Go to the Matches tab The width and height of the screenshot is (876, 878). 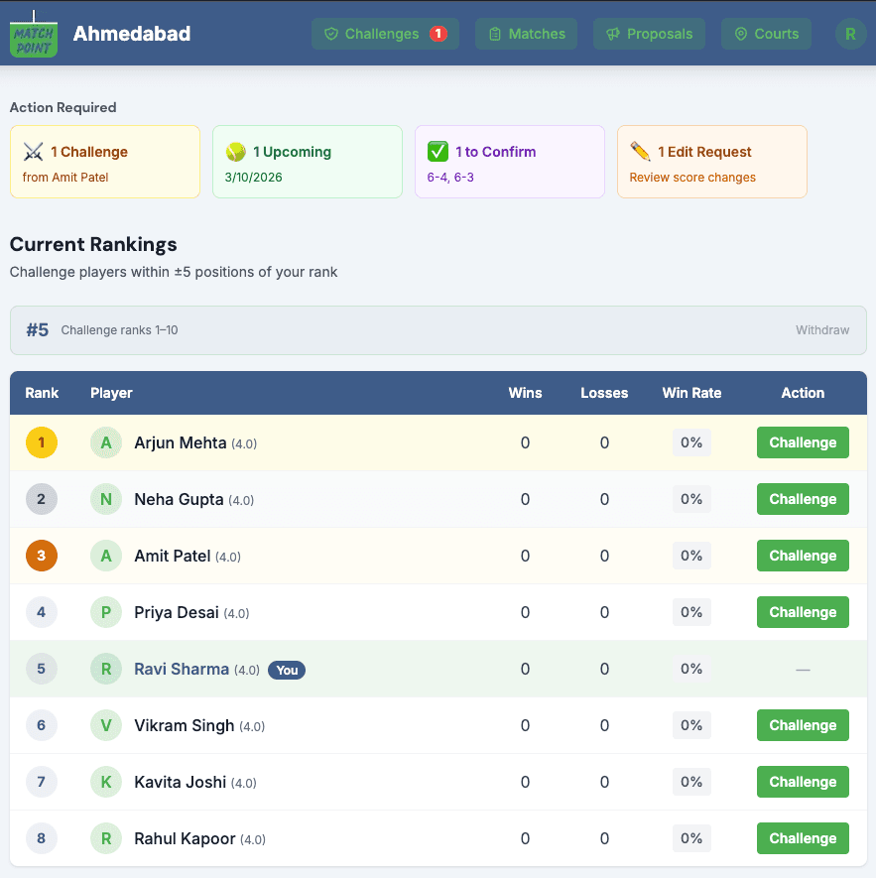click(x=526, y=34)
